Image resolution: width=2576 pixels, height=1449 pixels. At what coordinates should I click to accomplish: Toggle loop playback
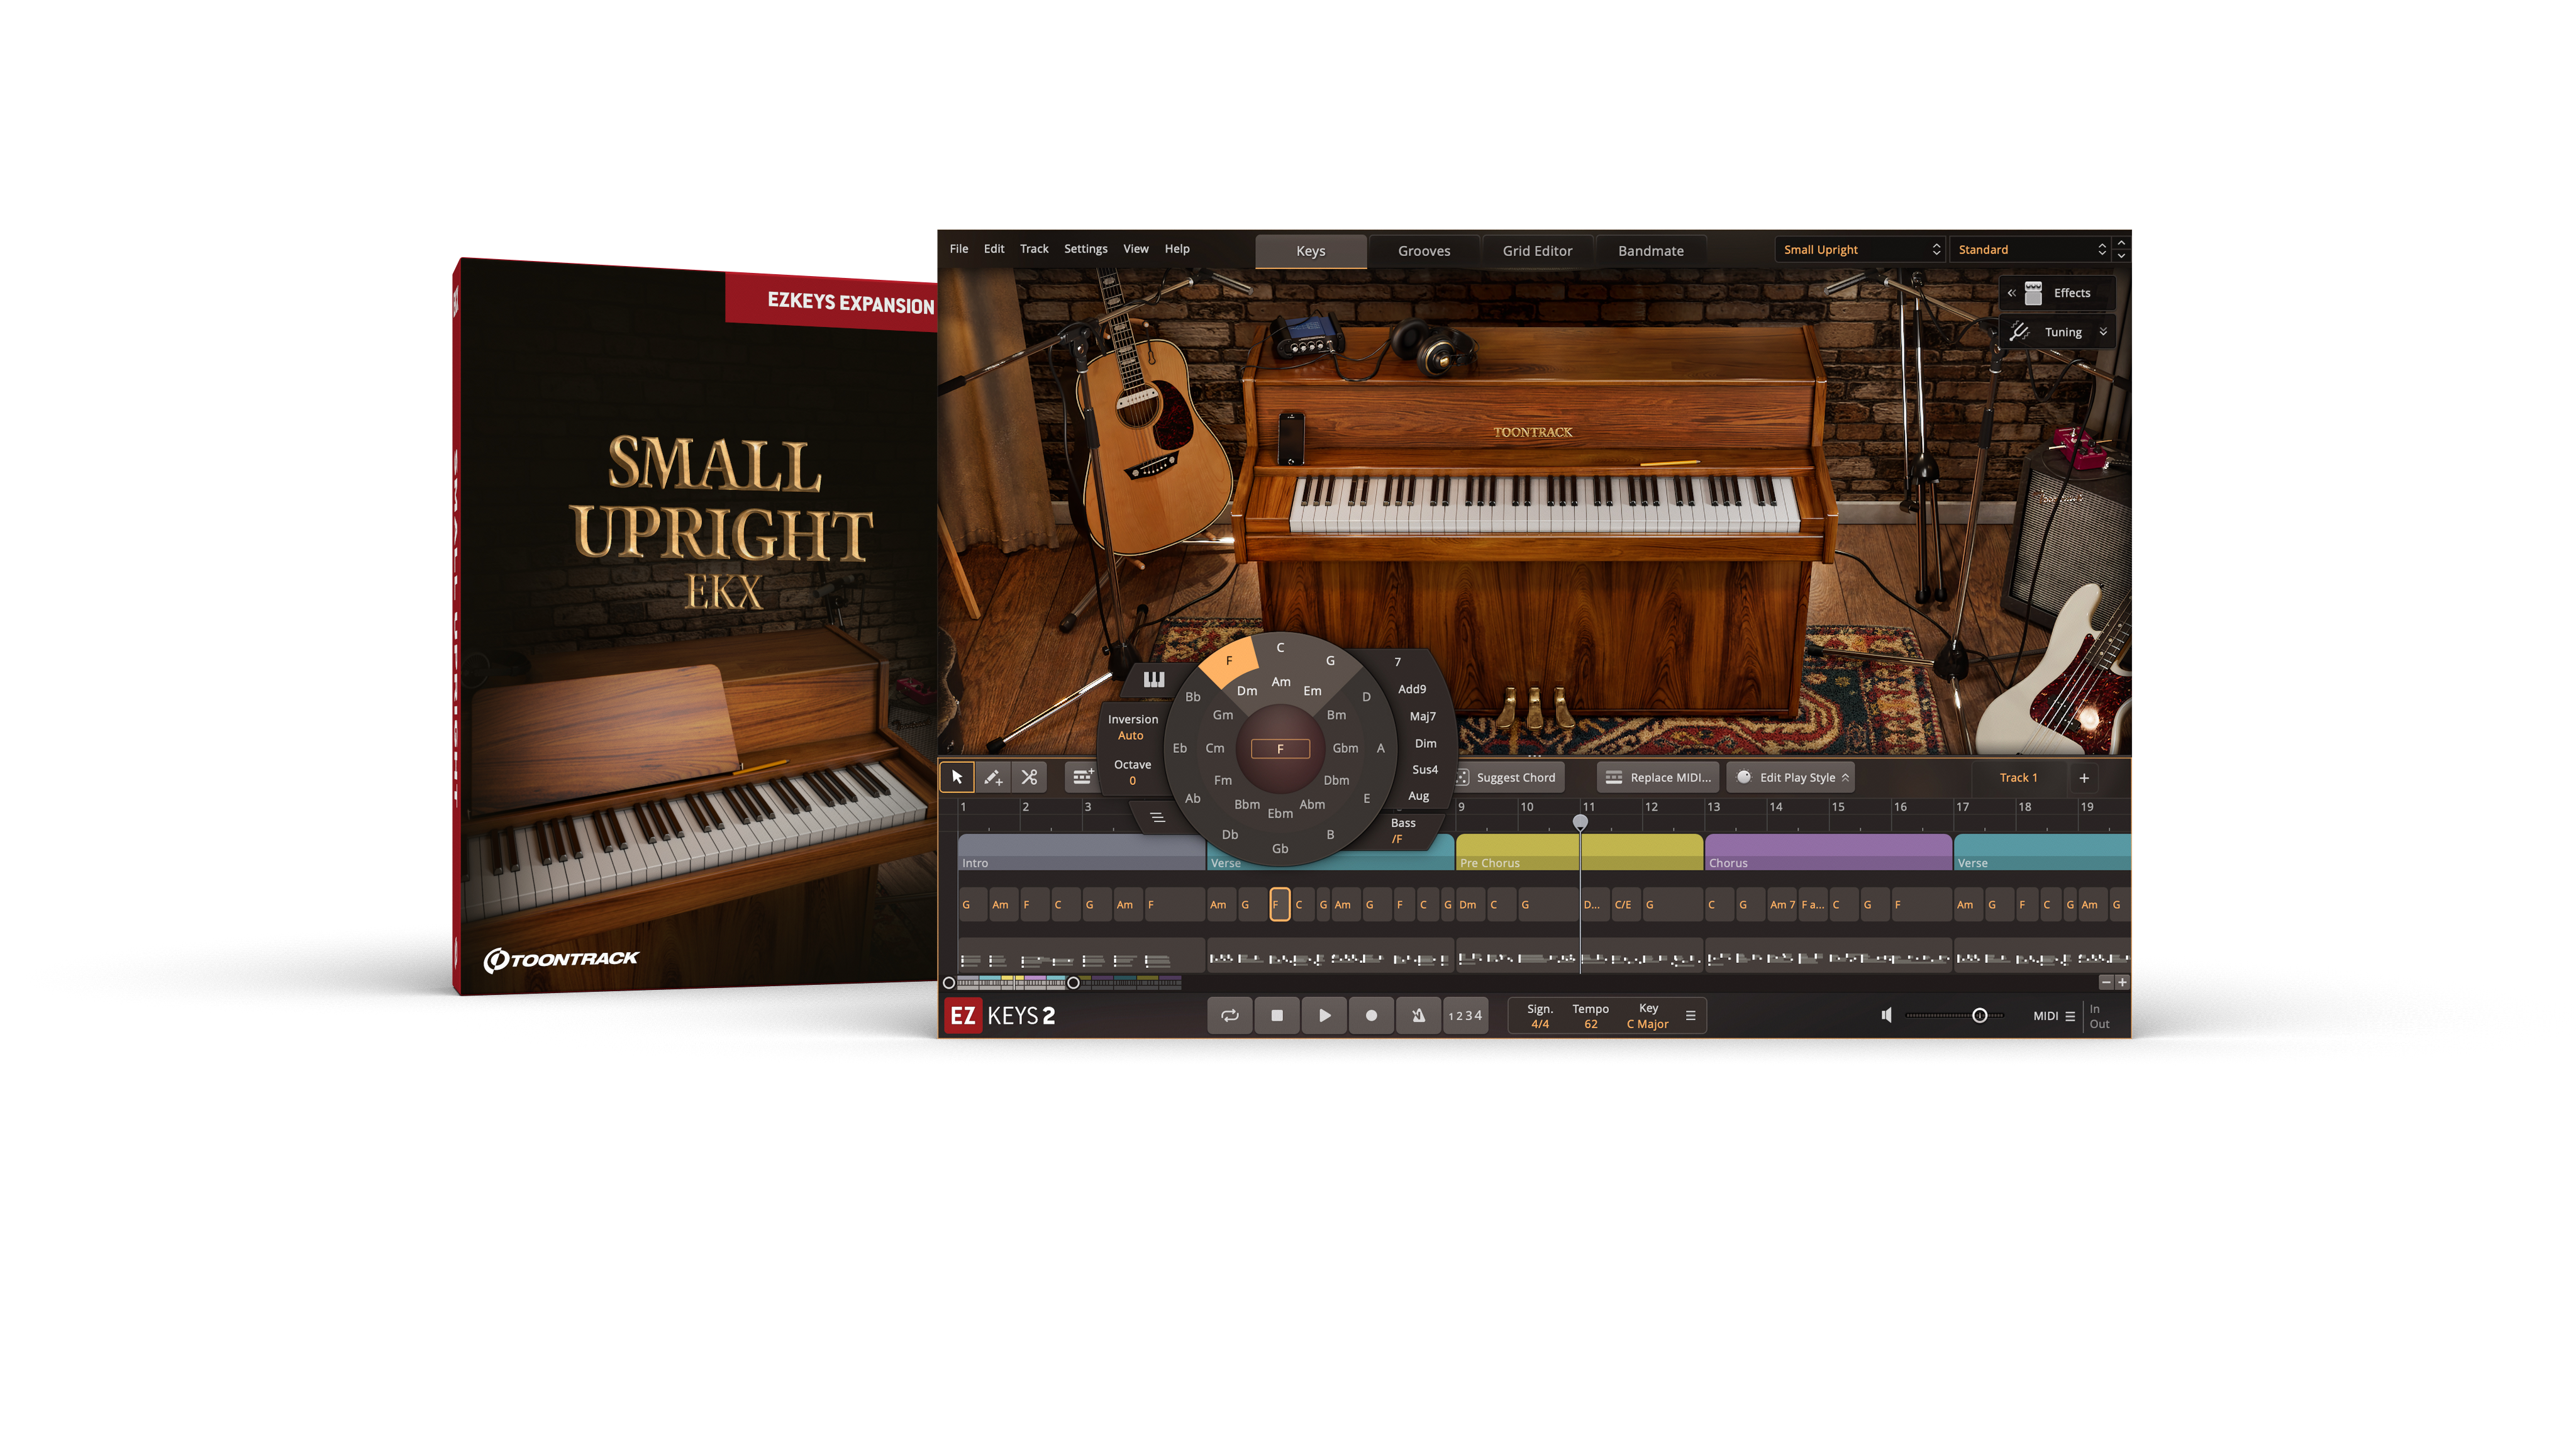coord(1230,1015)
